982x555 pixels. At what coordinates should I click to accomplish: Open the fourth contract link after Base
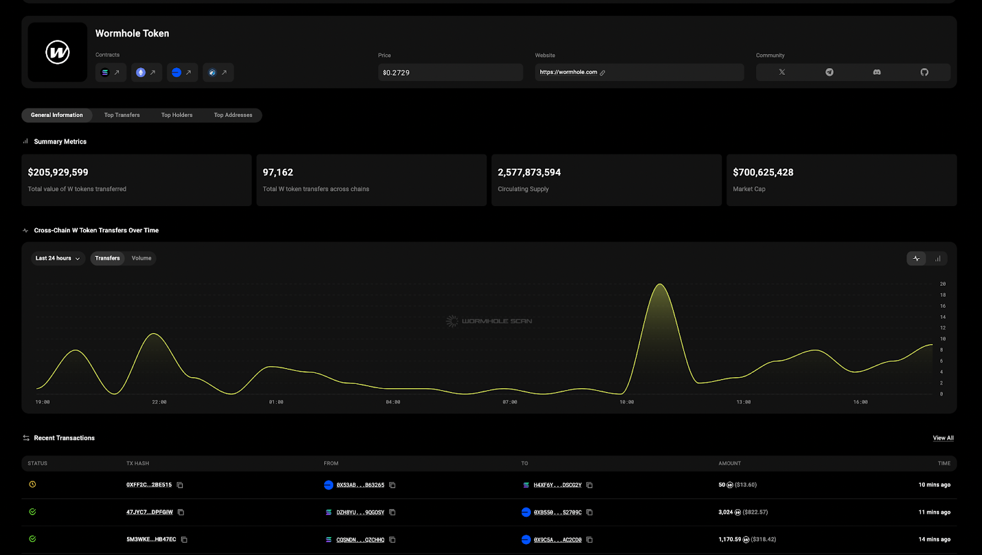point(218,72)
